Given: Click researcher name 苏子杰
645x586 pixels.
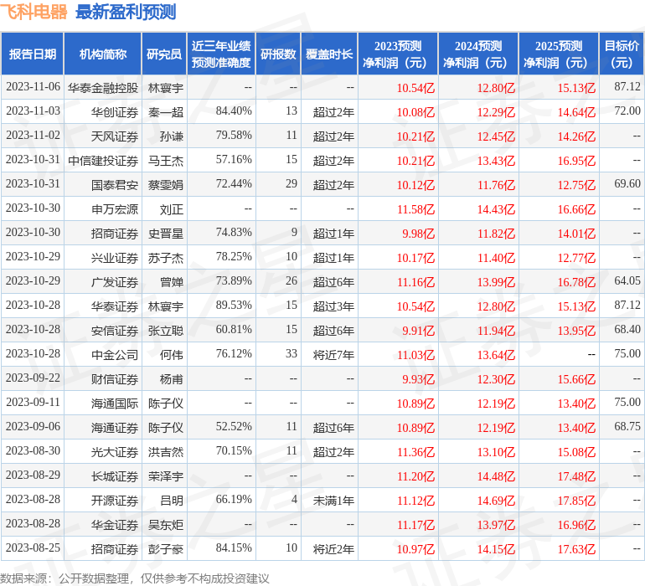Looking at the screenshot, I should pyautogui.click(x=166, y=258).
